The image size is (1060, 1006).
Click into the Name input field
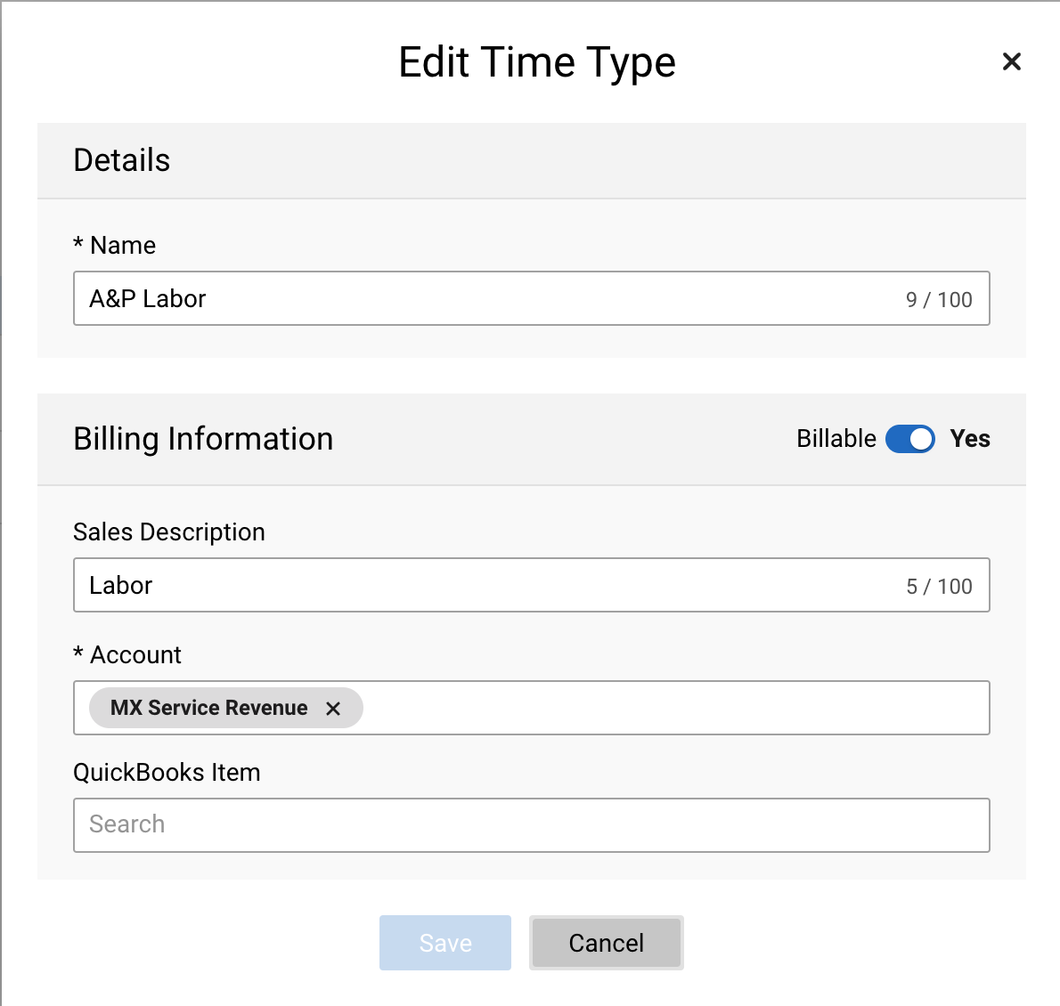pos(532,298)
